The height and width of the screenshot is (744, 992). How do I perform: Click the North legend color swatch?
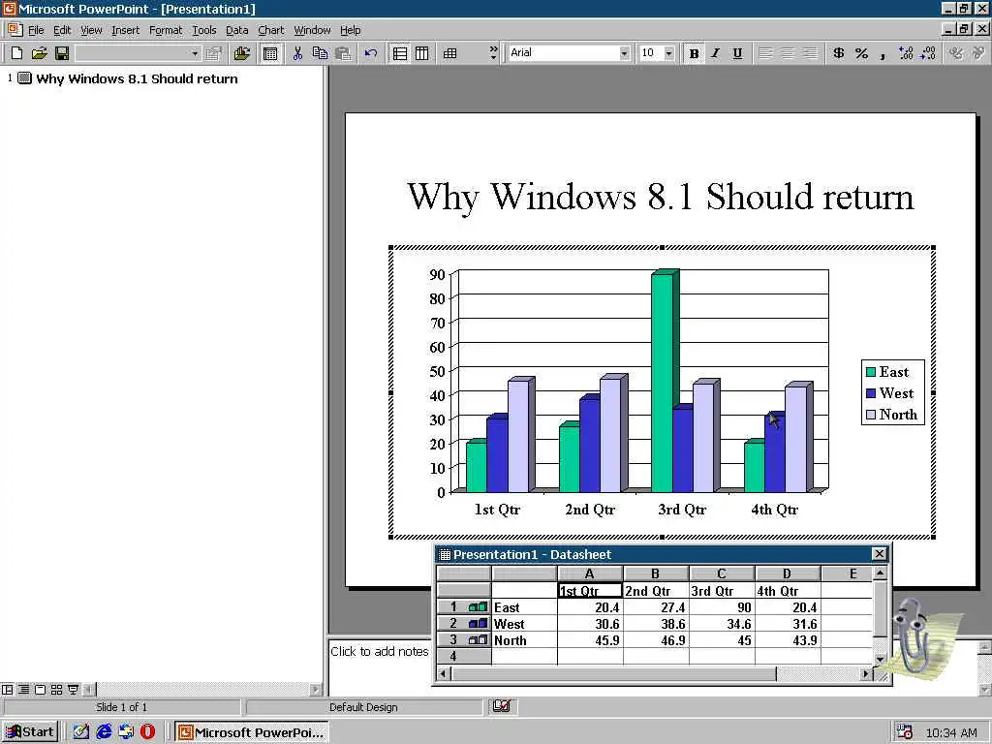tap(871, 415)
